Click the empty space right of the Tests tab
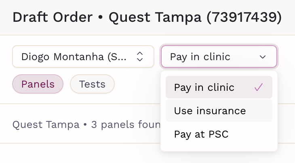 [x=137, y=84]
